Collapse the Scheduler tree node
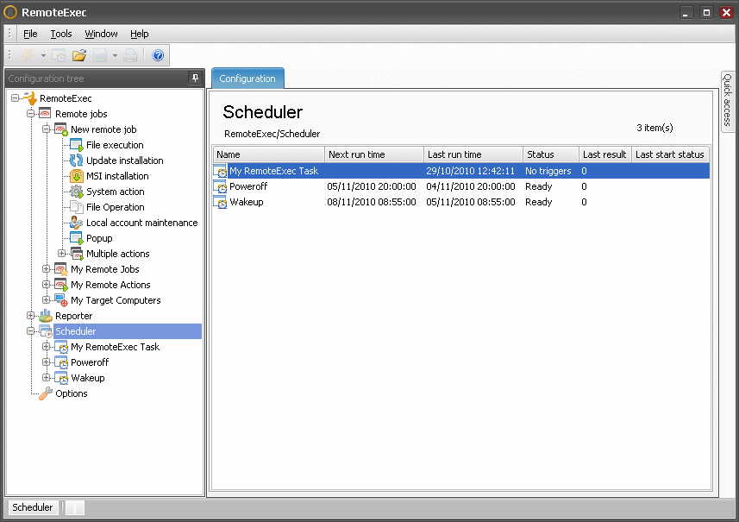This screenshot has height=522, width=739. click(31, 331)
